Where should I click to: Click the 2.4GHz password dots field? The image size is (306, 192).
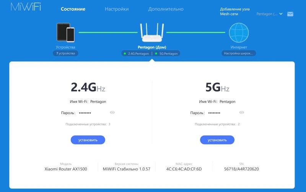85,113
